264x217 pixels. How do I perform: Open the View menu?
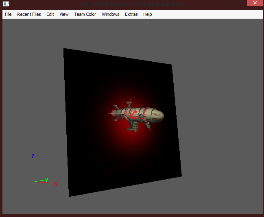(64, 14)
